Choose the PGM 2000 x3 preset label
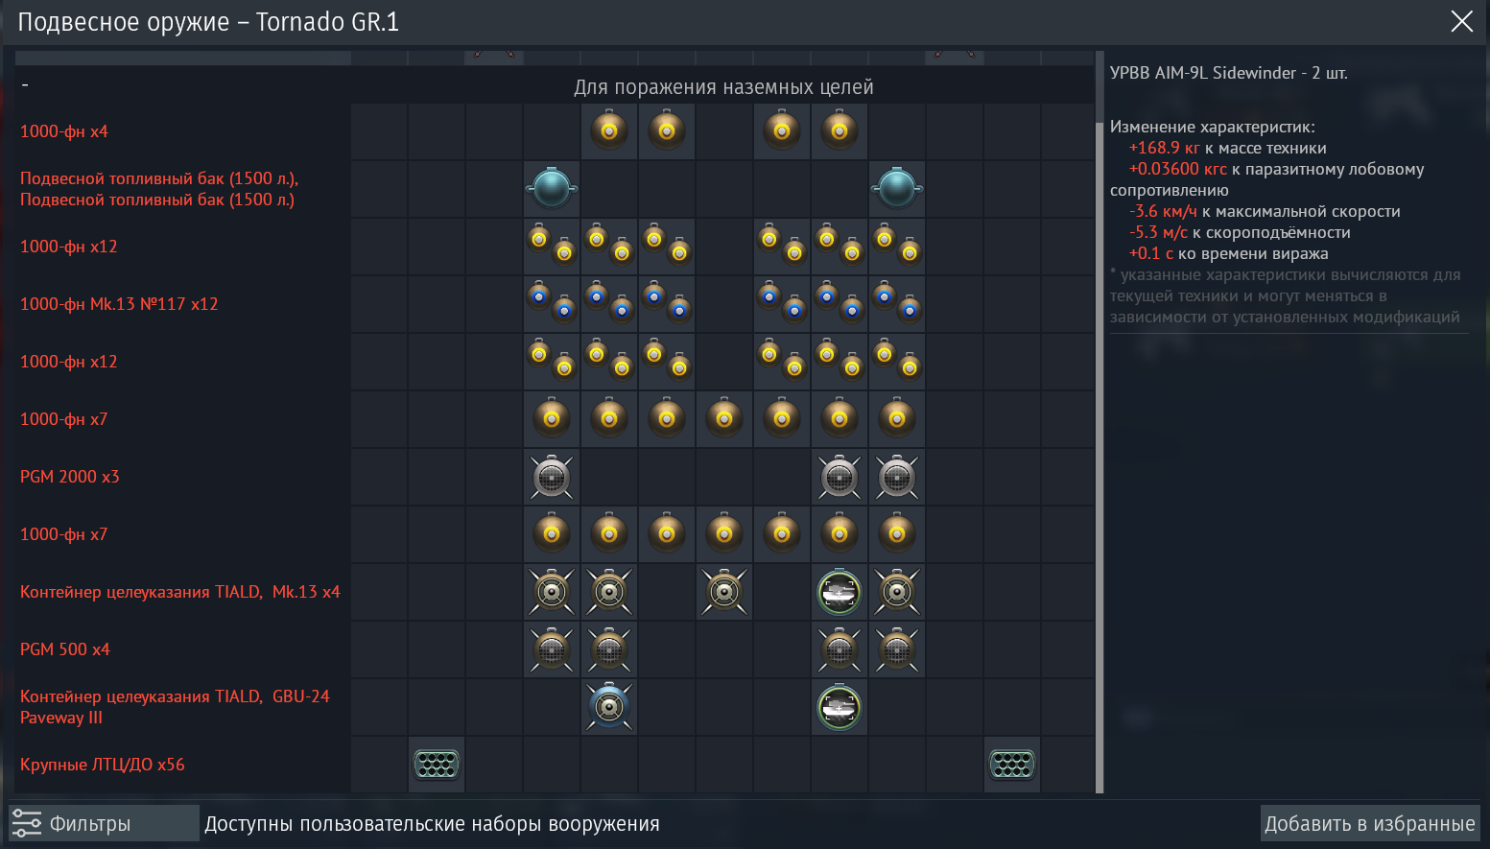 [70, 477]
